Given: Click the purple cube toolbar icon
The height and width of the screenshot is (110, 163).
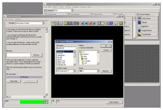Looking at the screenshot, I should (82, 23).
